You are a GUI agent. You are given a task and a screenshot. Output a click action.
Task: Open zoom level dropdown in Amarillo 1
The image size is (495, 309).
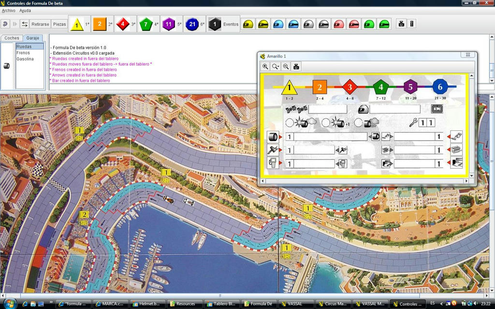[276, 67]
